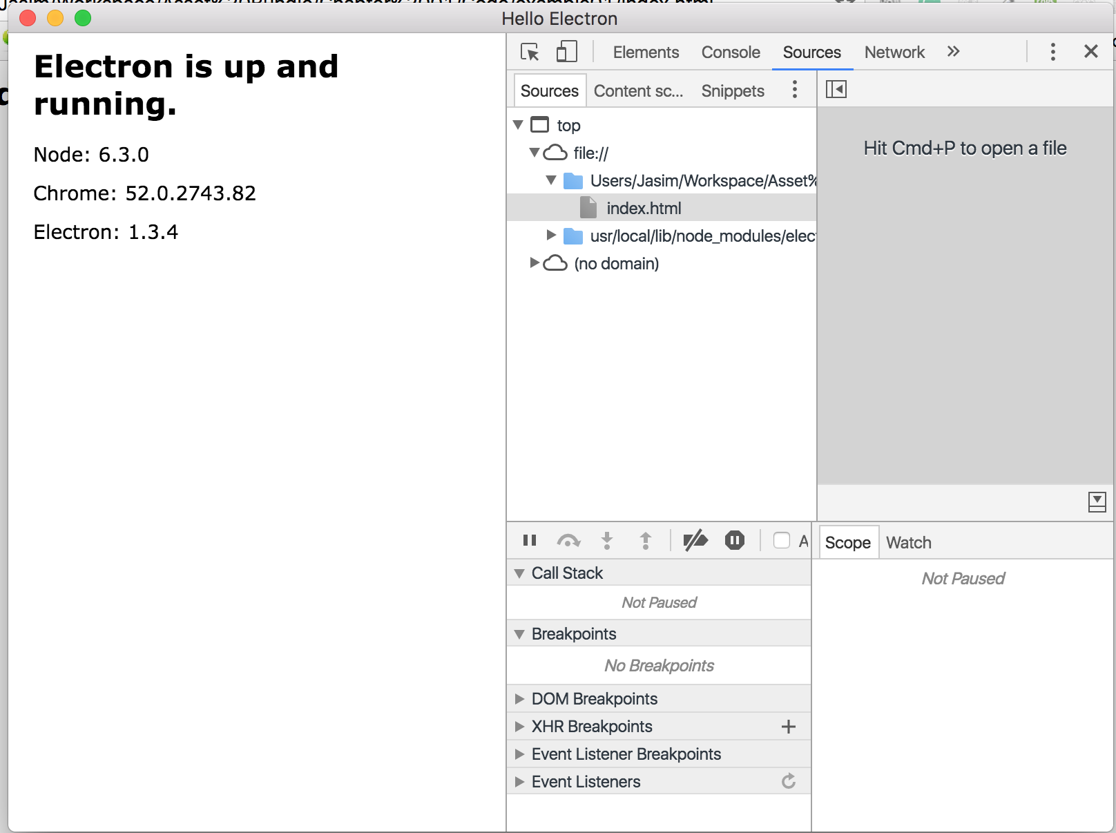Add an XHR breakpoint with plus icon
The image size is (1116, 833).
[789, 727]
